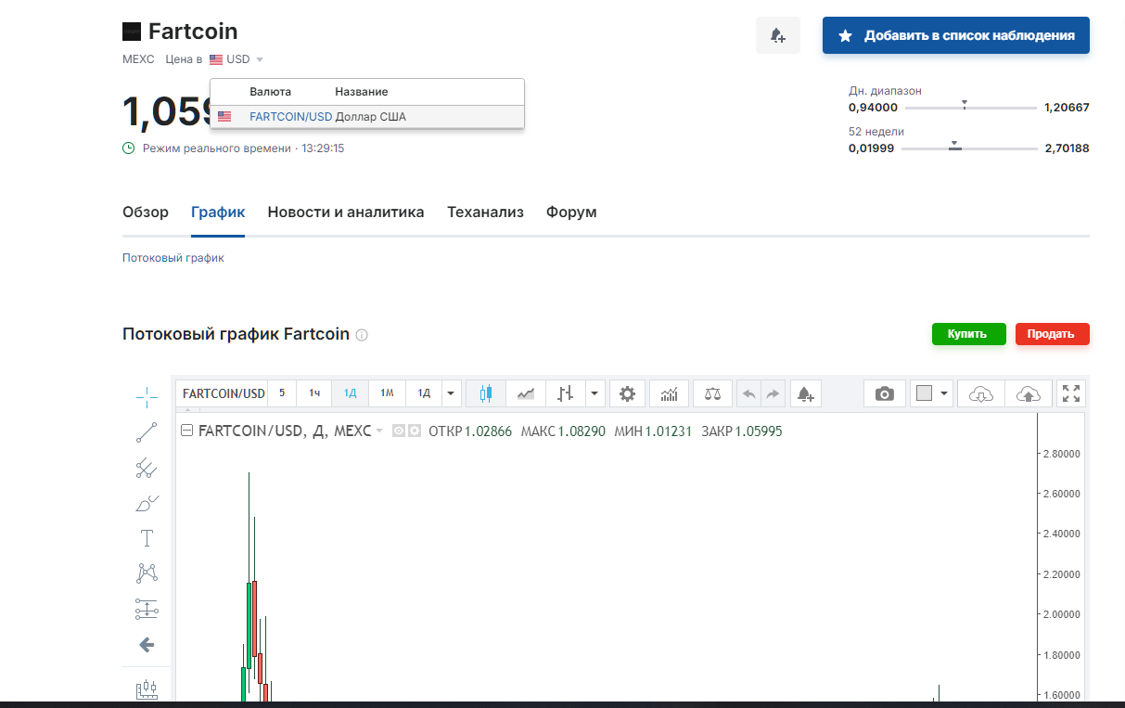This screenshot has height=708, width=1125.
Task: Open chart settings gear icon
Action: coord(627,393)
